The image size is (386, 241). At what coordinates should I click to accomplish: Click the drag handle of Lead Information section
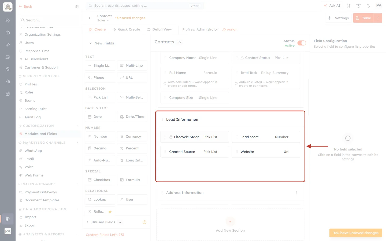click(x=162, y=119)
